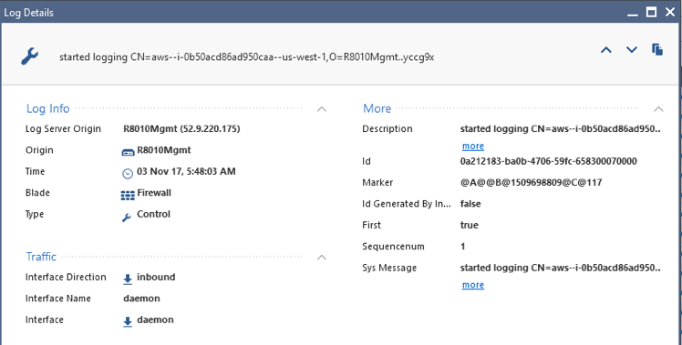Select the Log Server Origin value

point(181,129)
